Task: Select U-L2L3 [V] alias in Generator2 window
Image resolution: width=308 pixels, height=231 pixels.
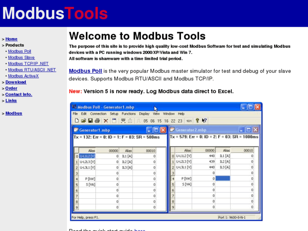Action: tap(184, 161)
